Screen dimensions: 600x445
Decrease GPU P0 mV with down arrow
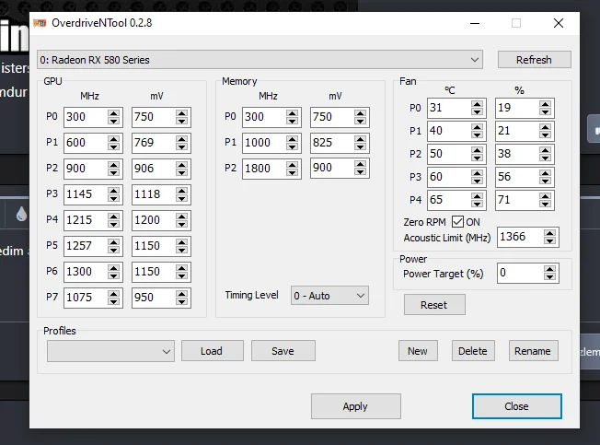coord(181,121)
